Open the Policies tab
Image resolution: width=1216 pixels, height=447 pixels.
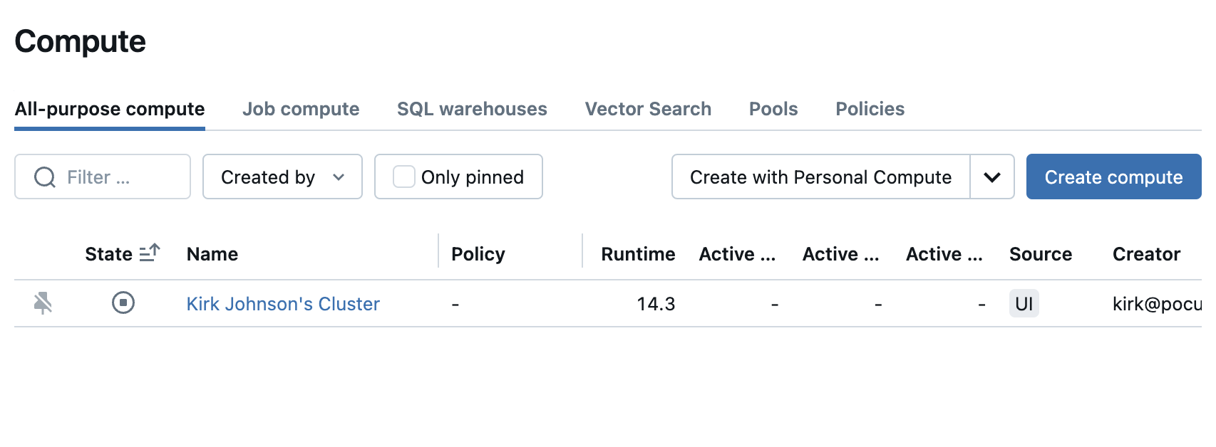click(x=870, y=109)
